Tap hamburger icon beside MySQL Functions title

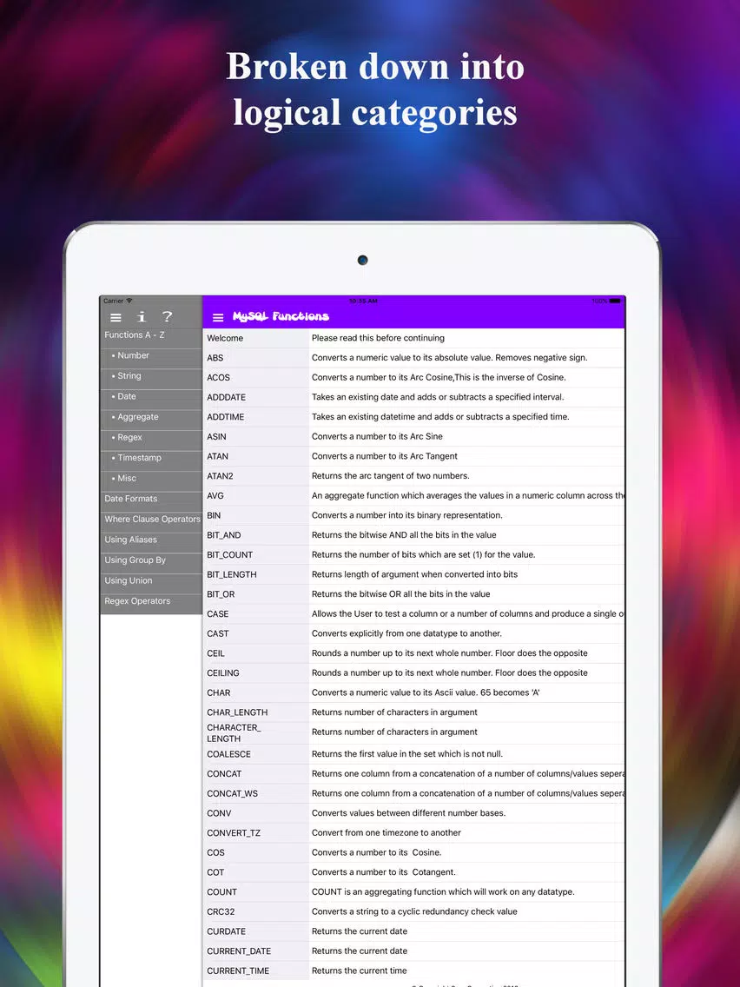coord(218,318)
